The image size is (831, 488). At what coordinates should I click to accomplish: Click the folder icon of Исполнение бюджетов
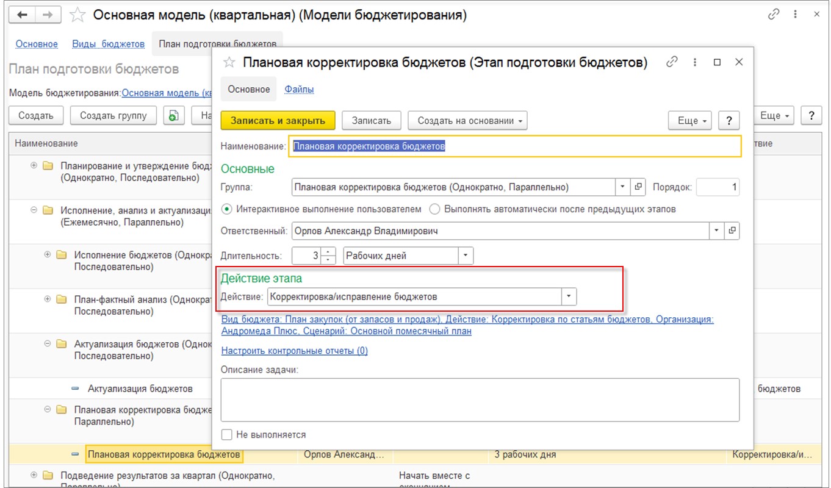coord(62,255)
